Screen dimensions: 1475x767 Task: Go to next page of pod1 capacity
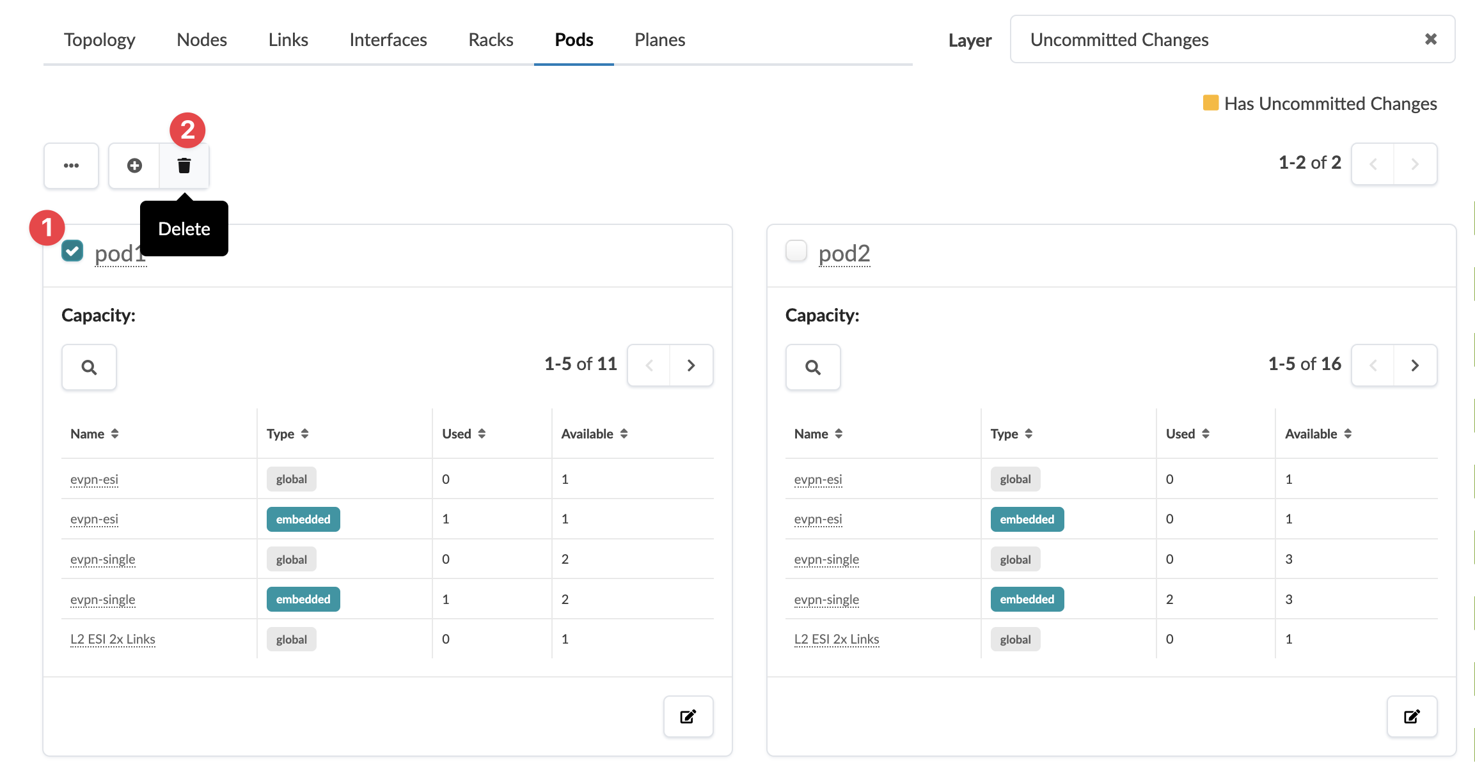point(691,365)
